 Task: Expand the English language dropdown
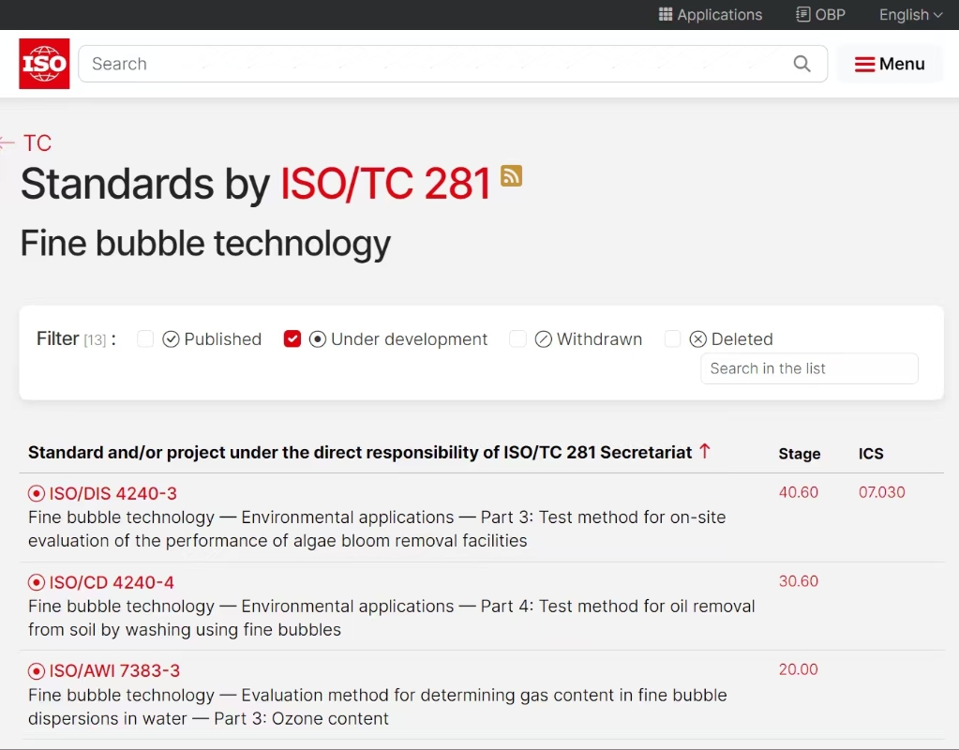click(x=910, y=15)
